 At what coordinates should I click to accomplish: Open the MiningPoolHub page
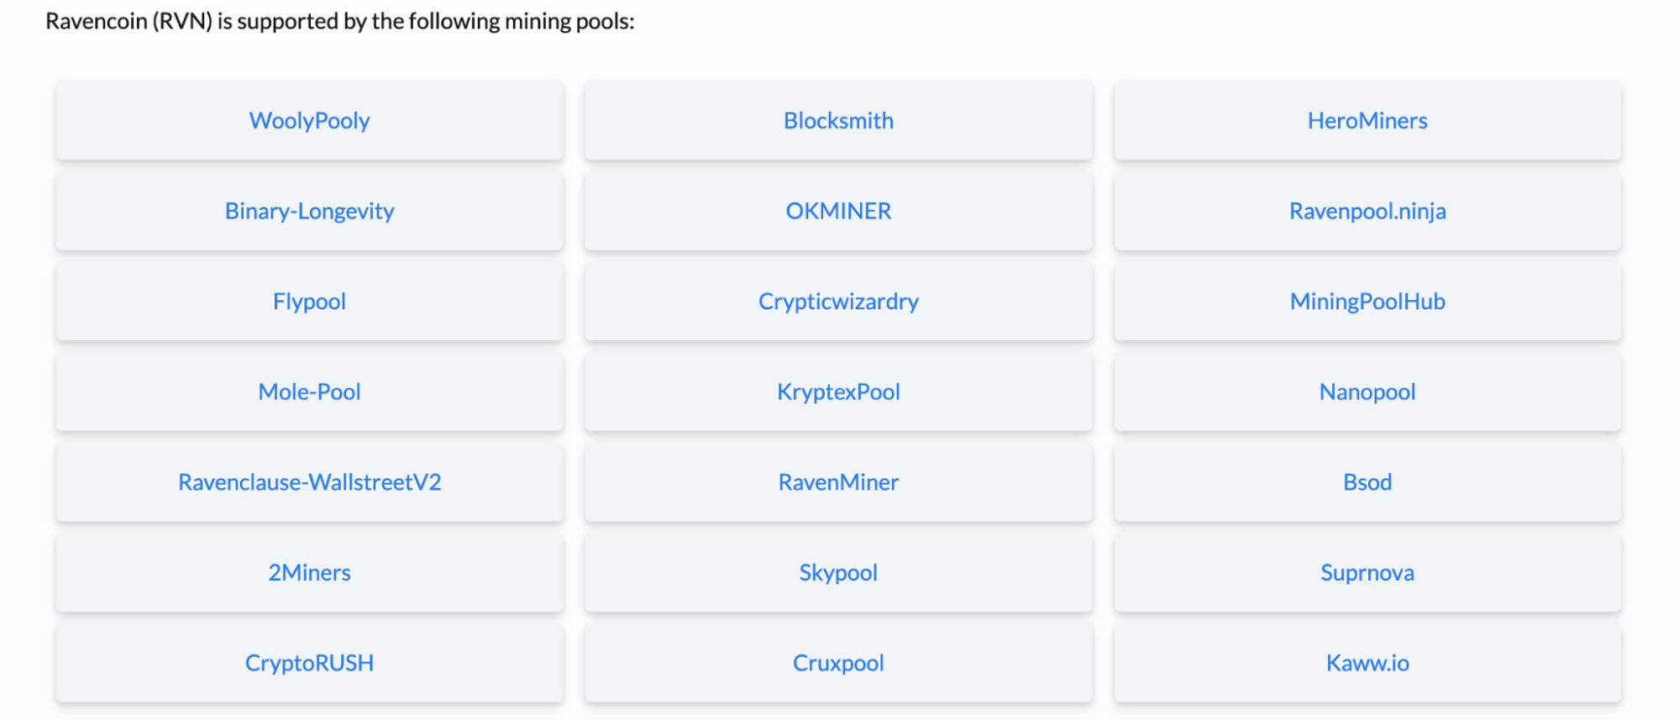pos(1367,302)
